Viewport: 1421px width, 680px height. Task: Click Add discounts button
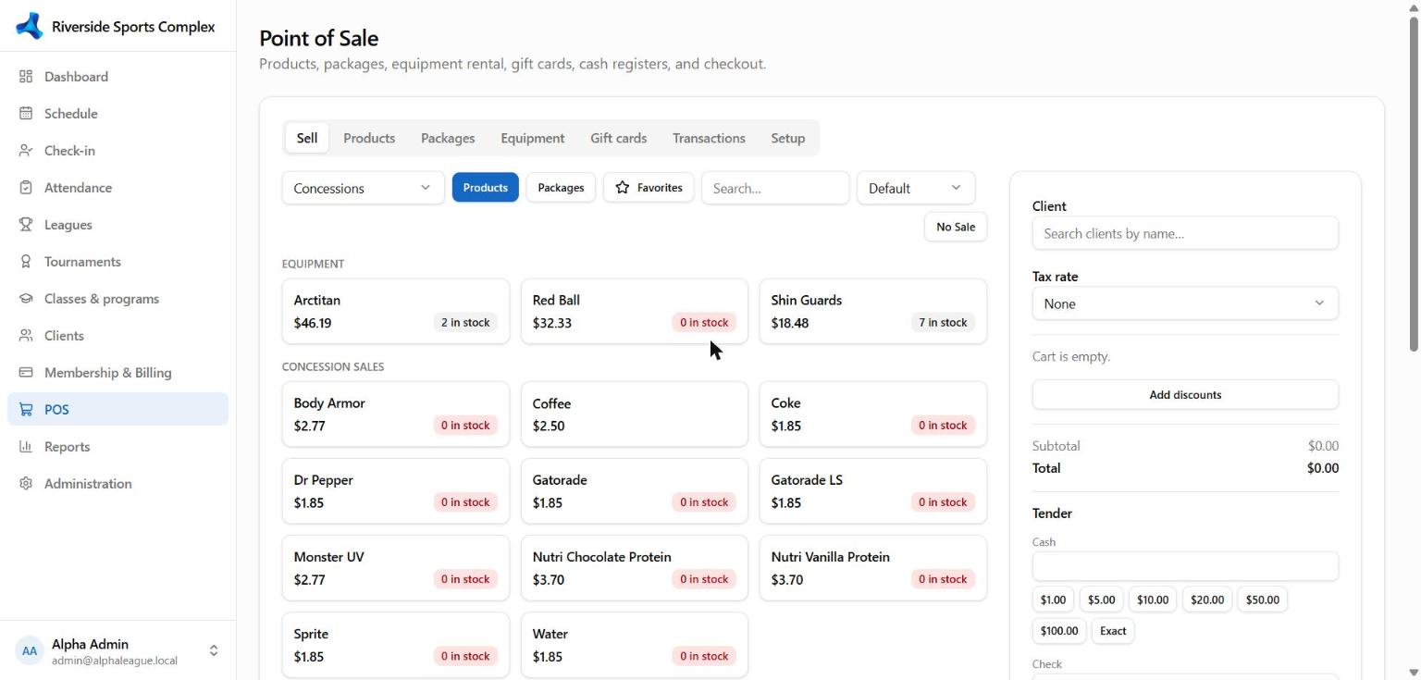click(x=1185, y=395)
